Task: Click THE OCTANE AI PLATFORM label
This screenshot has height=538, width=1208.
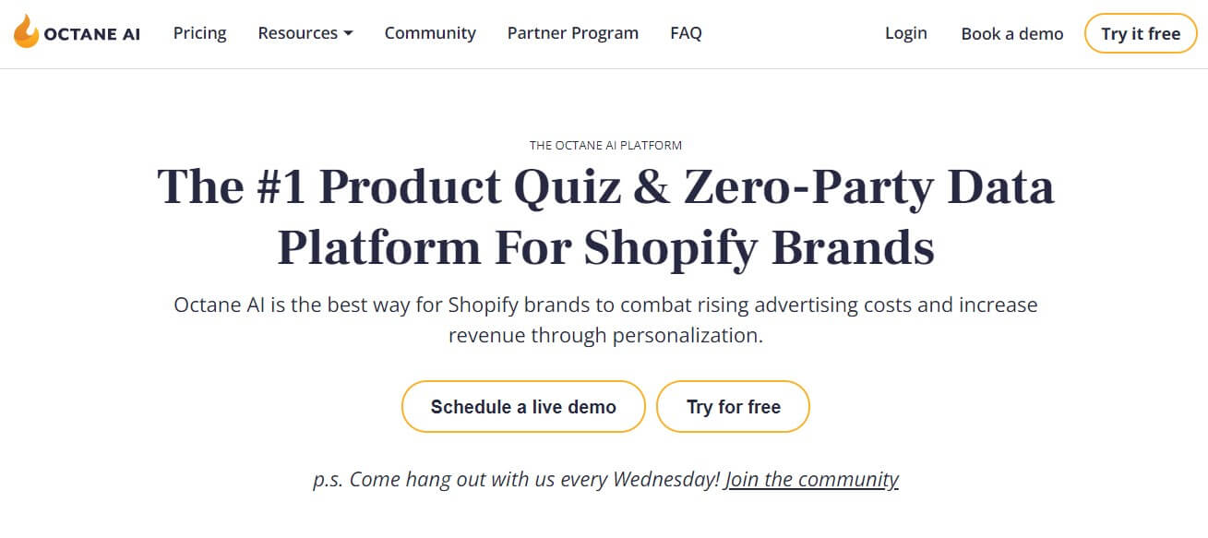Action: pos(605,145)
